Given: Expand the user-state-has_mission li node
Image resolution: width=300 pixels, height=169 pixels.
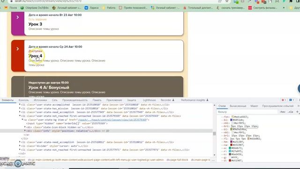Looking at the screenshot, I should pyautogui.click(x=20, y=108).
